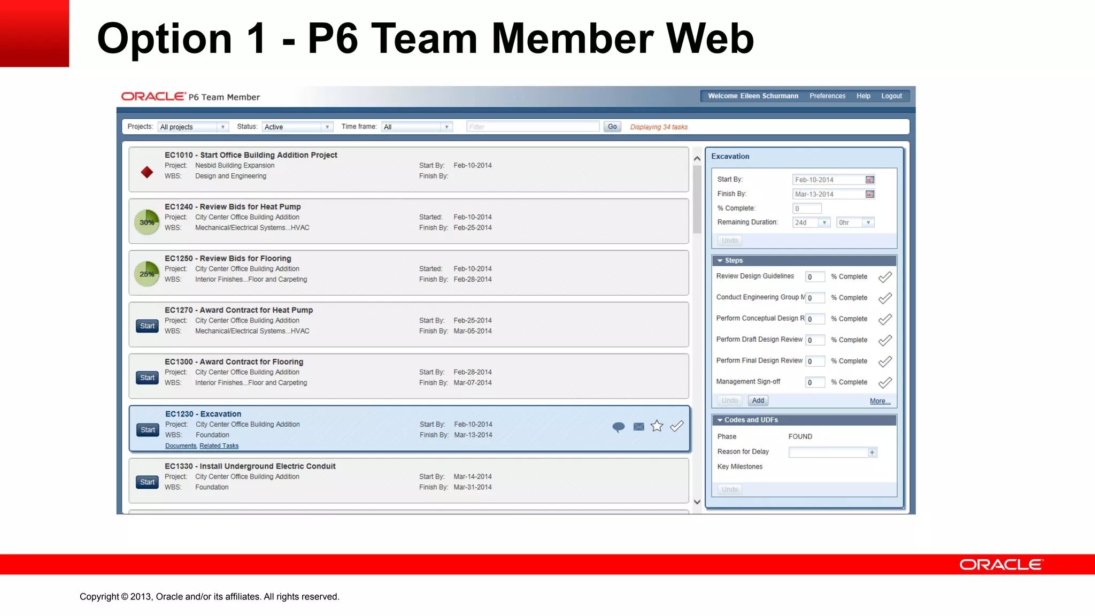Click the task list scrollbar up arrow

tap(697, 159)
